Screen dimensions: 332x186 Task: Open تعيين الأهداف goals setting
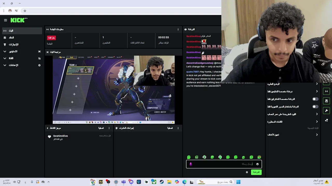tap(293, 135)
